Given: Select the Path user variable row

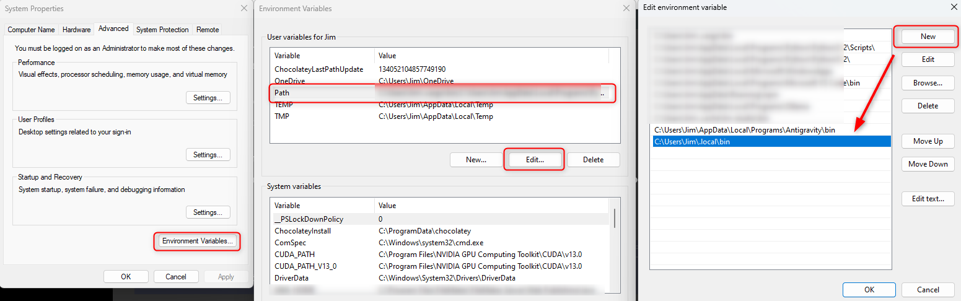Looking at the screenshot, I should point(322,93).
